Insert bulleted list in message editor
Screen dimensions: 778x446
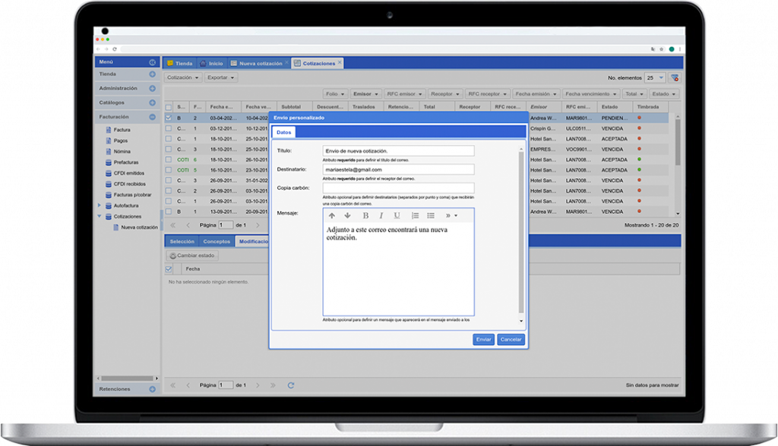coord(431,215)
